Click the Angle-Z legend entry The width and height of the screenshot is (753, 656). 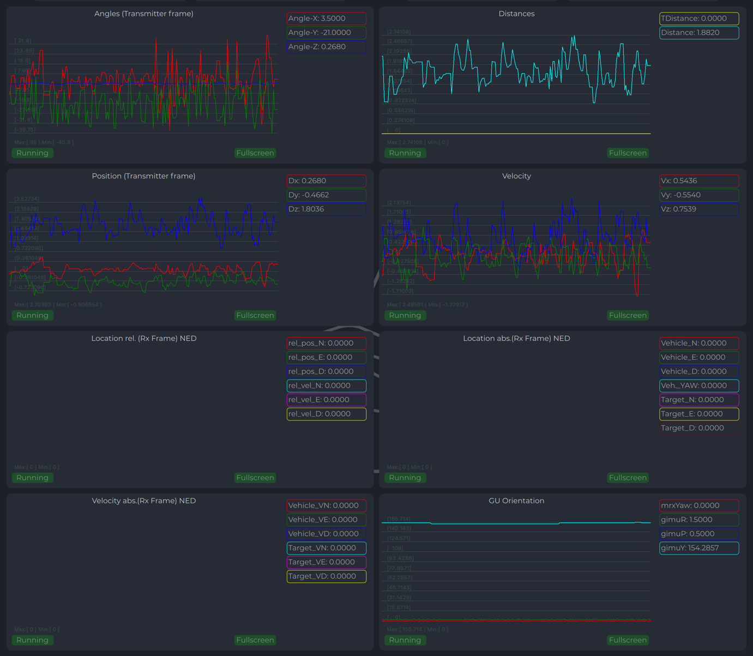coord(327,47)
